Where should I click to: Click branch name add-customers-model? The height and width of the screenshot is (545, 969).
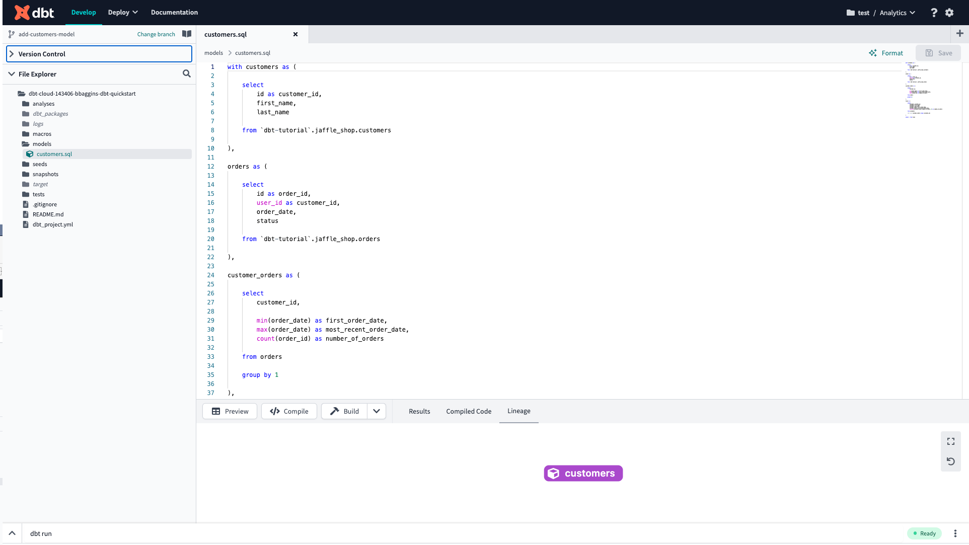point(46,34)
